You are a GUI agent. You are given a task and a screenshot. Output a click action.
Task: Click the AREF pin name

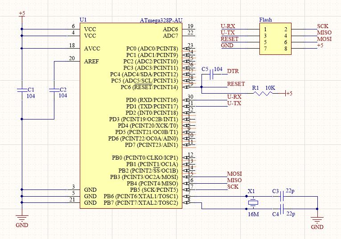coord(91,62)
